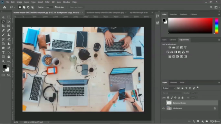
Task: Open the Adjustments panel menu
Action: coord(219,40)
